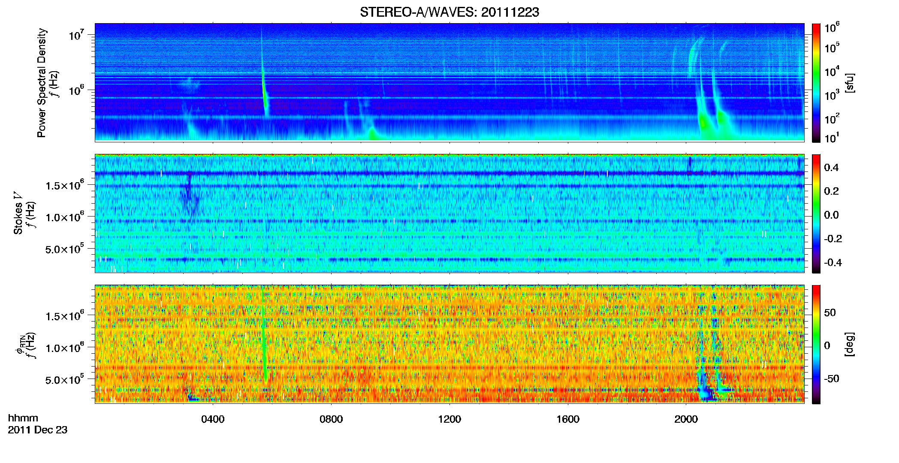This screenshot has height=463, width=899.
Task: Click the 0.4 label on the Stokes color bar
Action: [831, 168]
